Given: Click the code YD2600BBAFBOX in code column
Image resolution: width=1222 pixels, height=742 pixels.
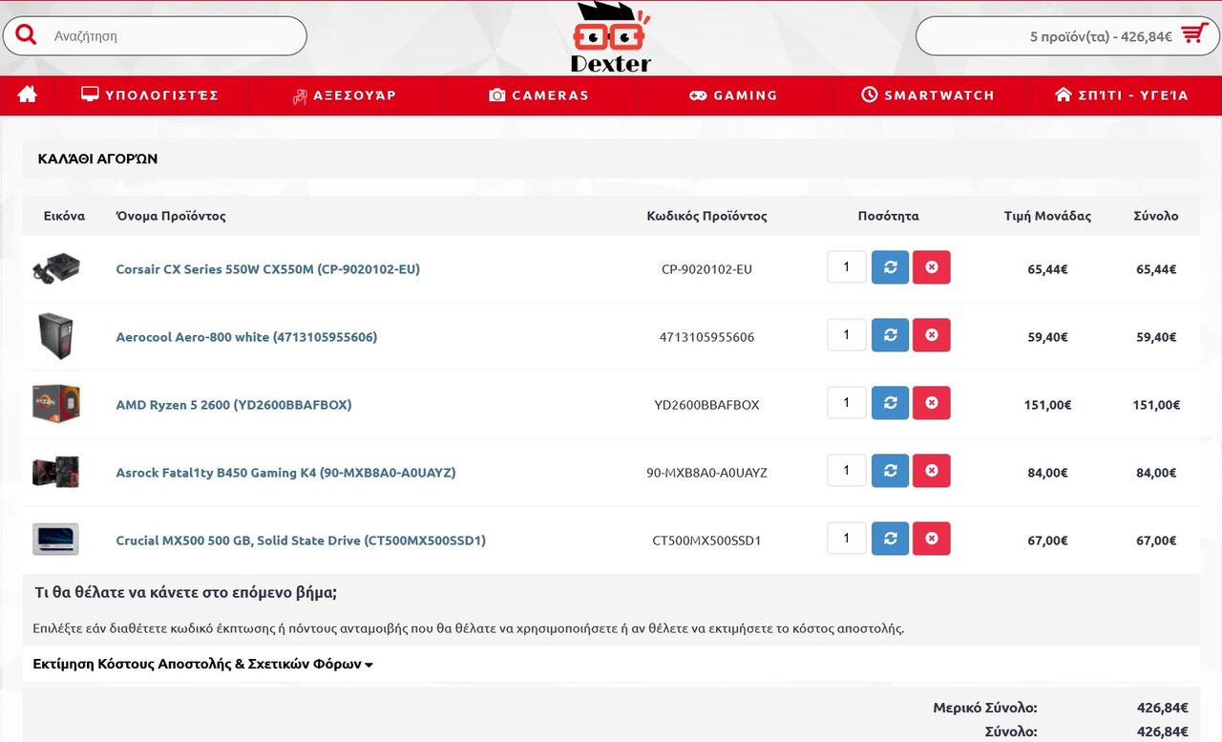Looking at the screenshot, I should point(706,405).
